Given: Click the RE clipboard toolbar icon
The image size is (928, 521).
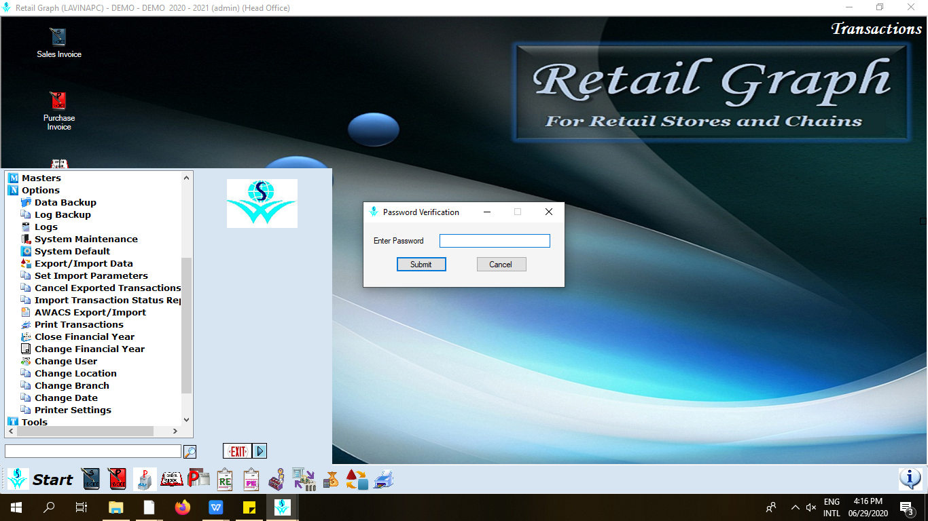Looking at the screenshot, I should tap(225, 480).
